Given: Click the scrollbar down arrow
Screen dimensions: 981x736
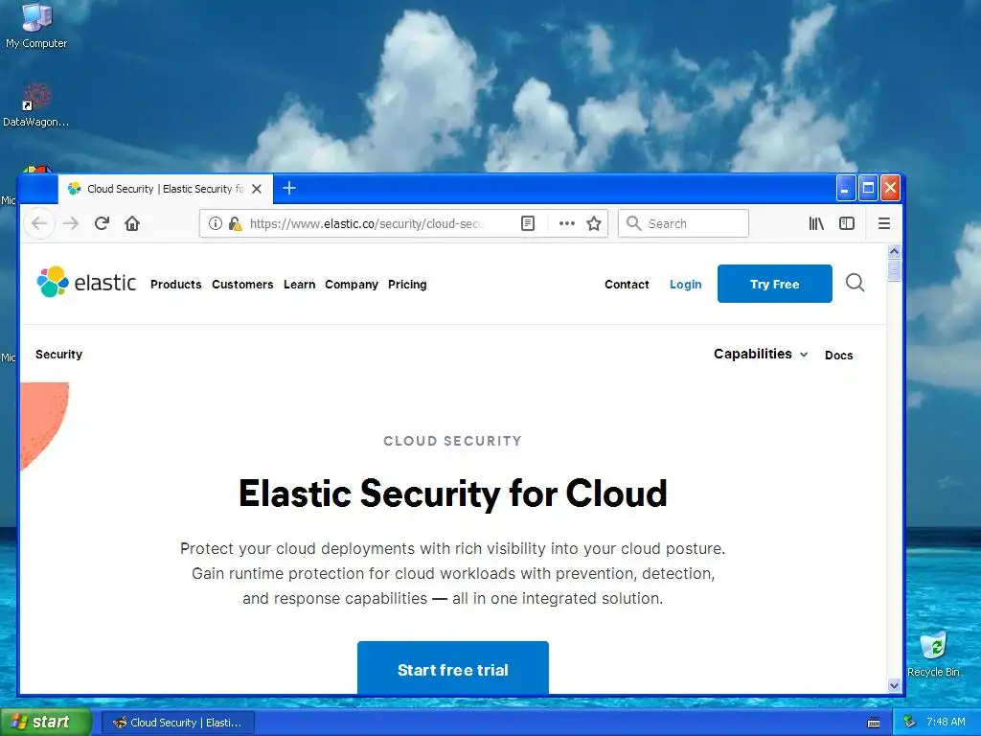Looking at the screenshot, I should [x=894, y=685].
